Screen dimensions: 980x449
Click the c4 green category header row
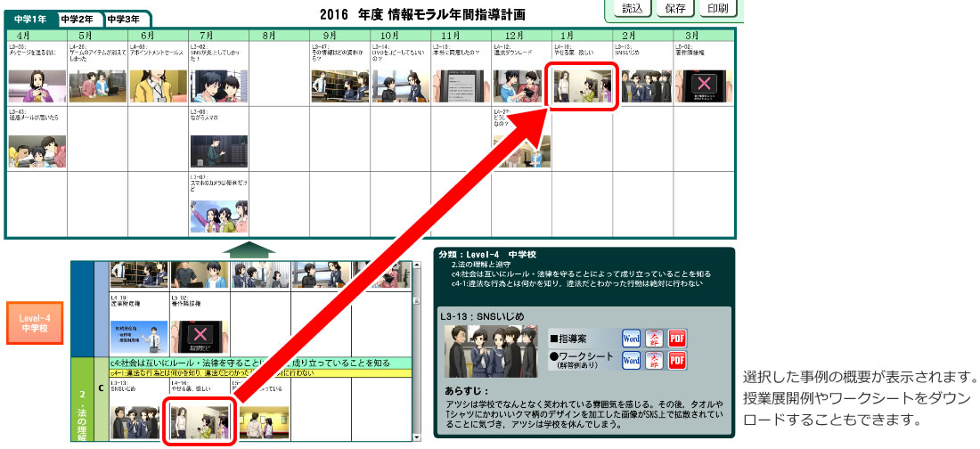[259, 363]
